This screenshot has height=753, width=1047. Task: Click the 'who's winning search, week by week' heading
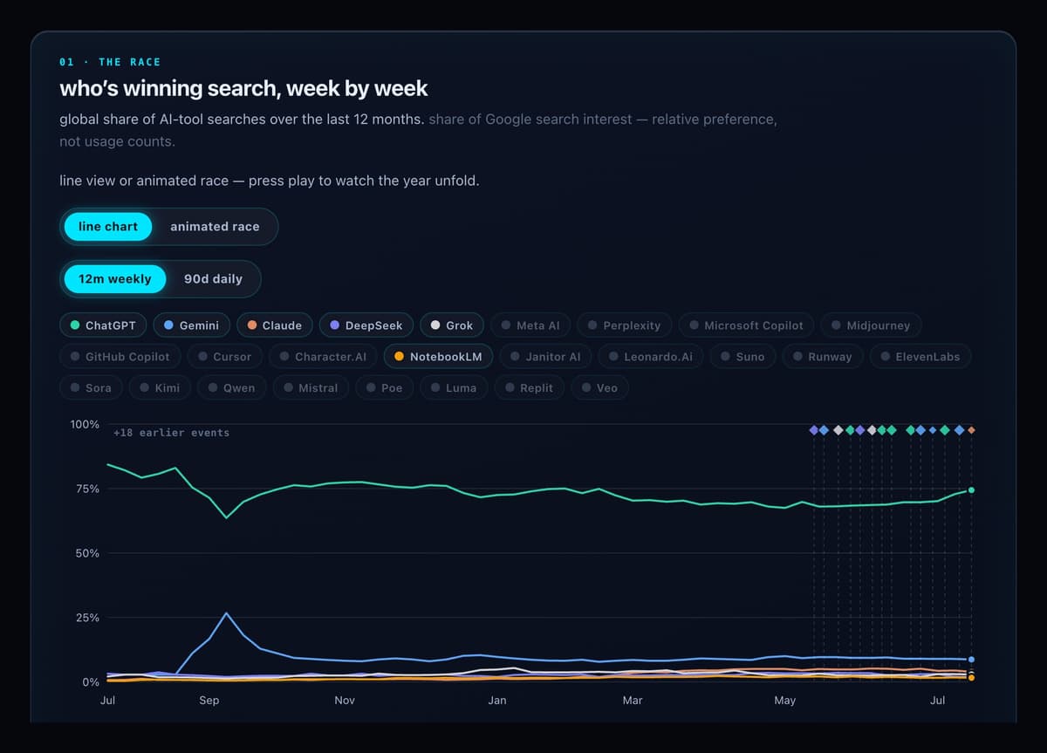(243, 88)
